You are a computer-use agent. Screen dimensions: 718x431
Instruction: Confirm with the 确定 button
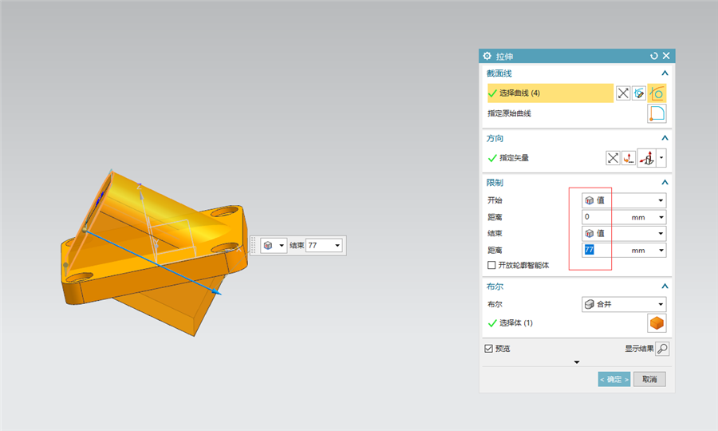click(x=614, y=379)
